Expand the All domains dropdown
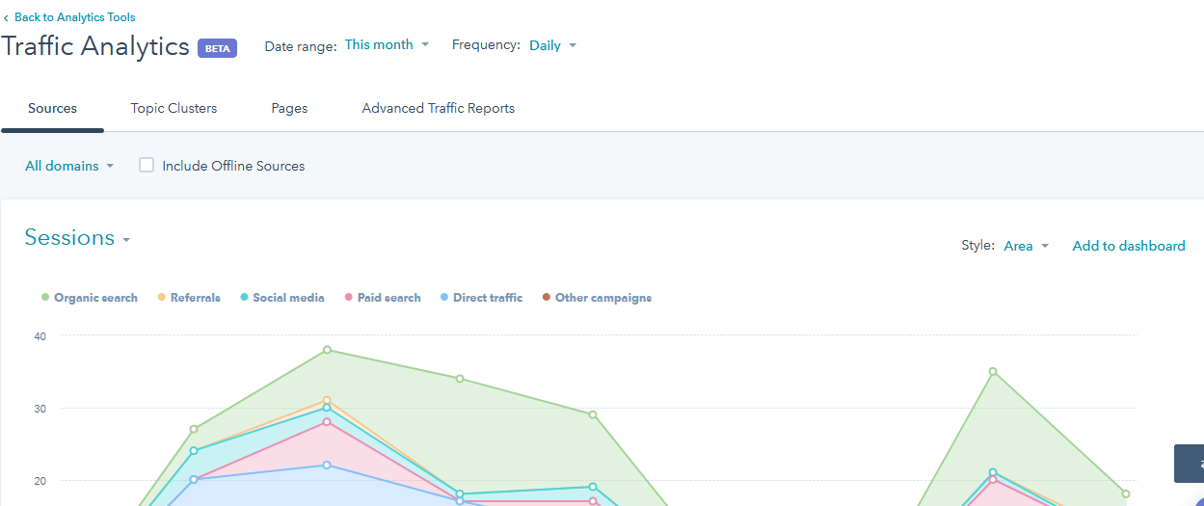Image resolution: width=1204 pixels, height=506 pixels. coord(69,166)
